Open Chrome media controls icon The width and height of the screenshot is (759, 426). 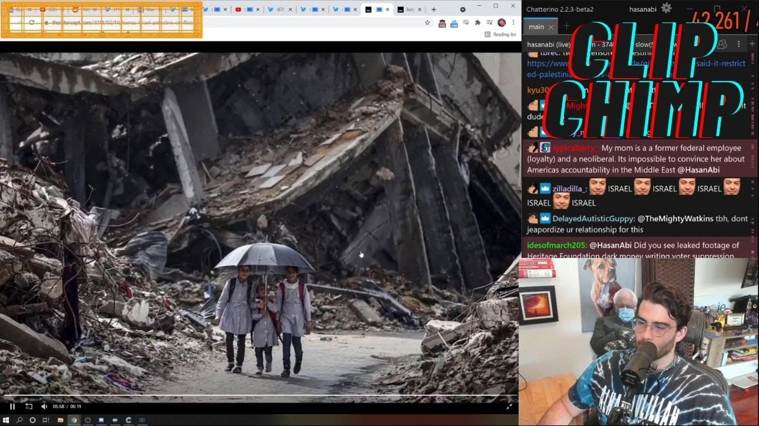coord(490,22)
